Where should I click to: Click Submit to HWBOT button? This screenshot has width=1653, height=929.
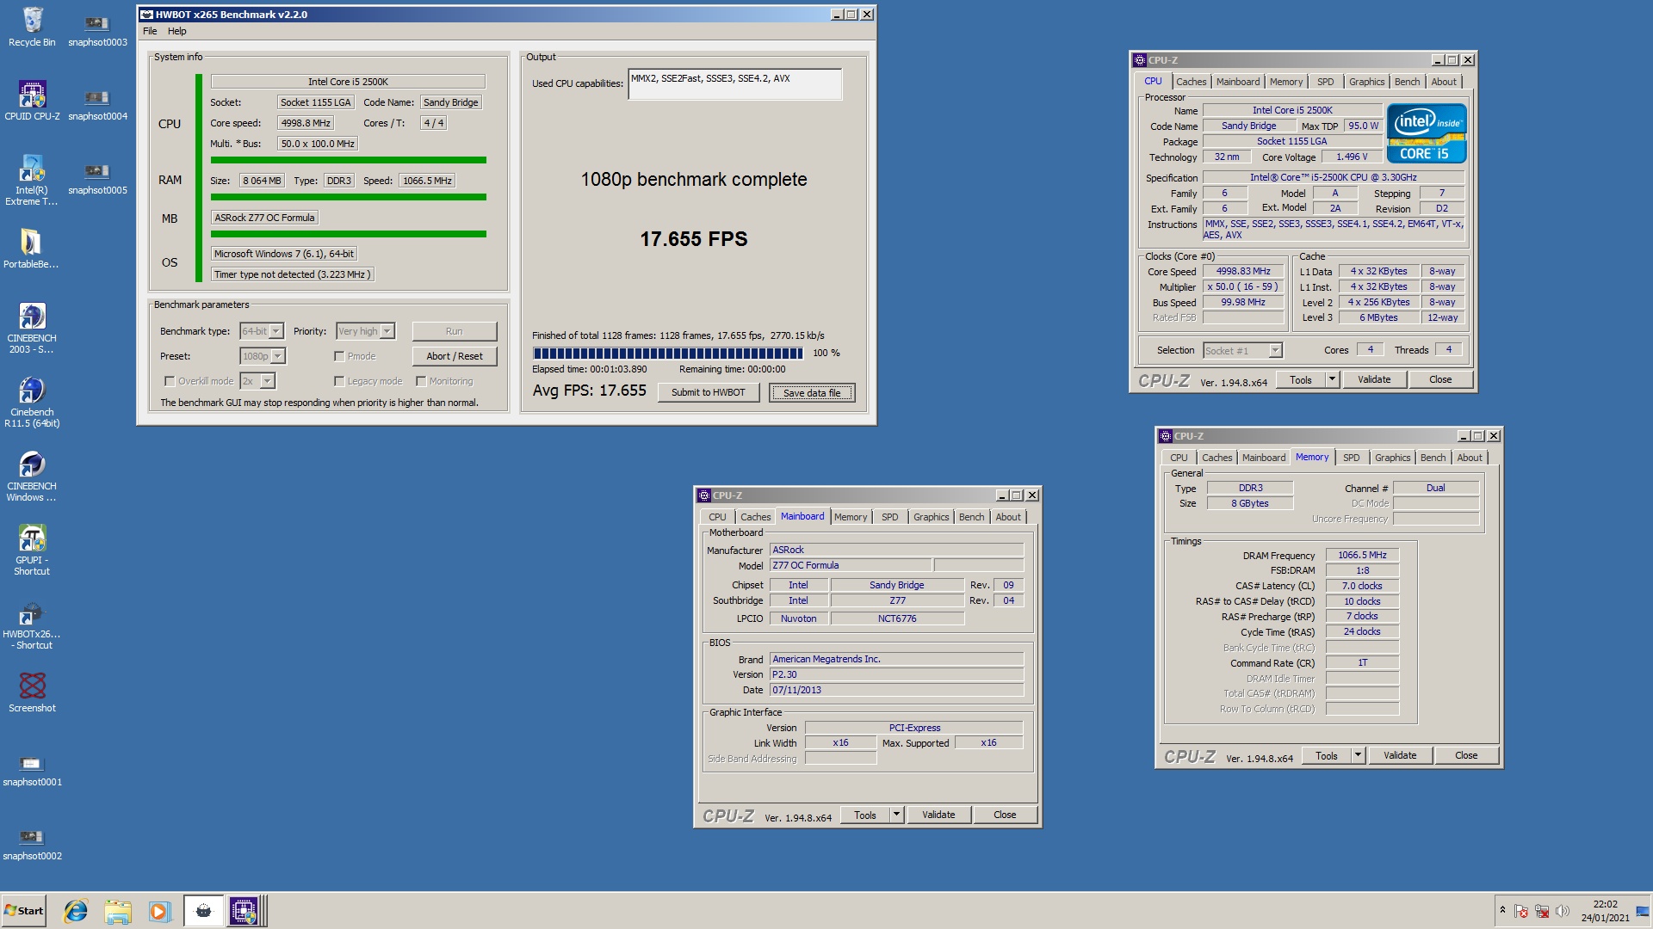709,392
